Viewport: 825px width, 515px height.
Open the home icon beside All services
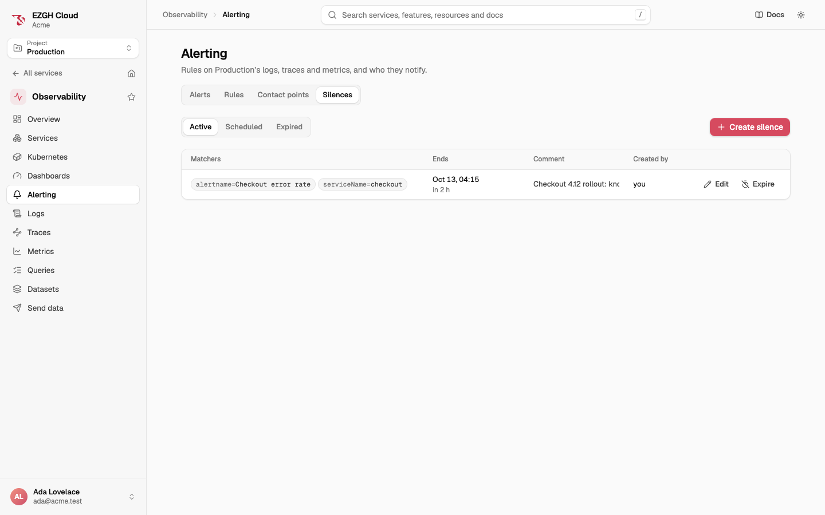[131, 73]
